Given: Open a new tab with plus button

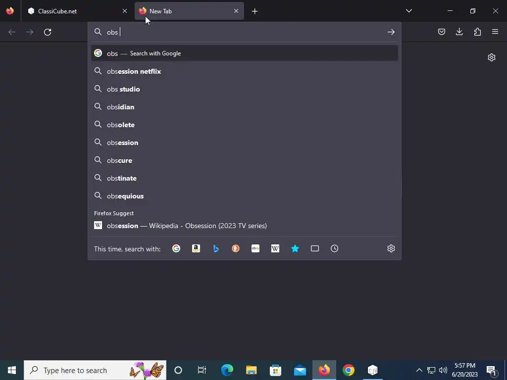Looking at the screenshot, I should click(x=255, y=11).
